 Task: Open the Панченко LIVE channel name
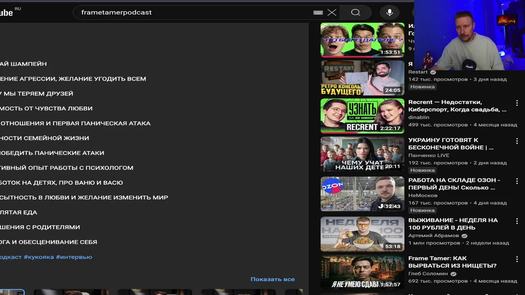click(x=429, y=155)
